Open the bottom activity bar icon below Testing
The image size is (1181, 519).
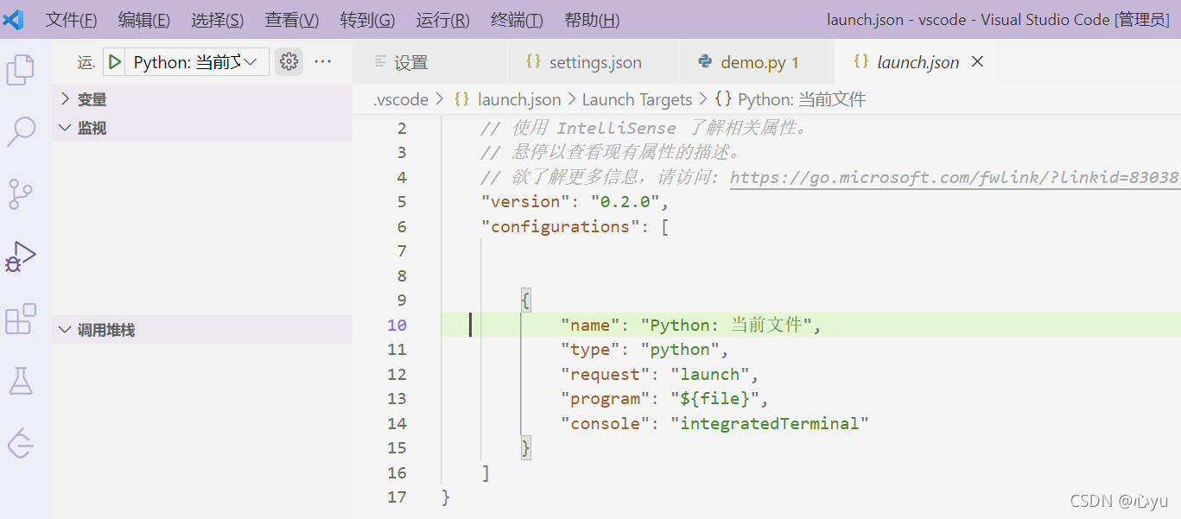(21, 443)
